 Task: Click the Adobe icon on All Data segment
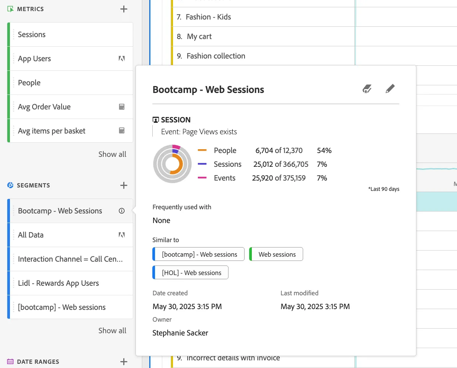click(x=122, y=235)
